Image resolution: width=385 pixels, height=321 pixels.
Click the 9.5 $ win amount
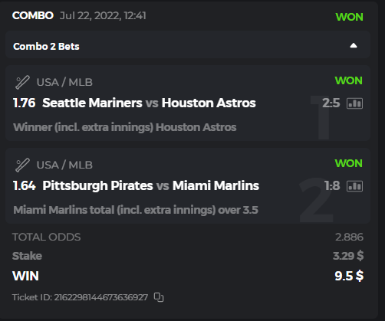(x=349, y=276)
